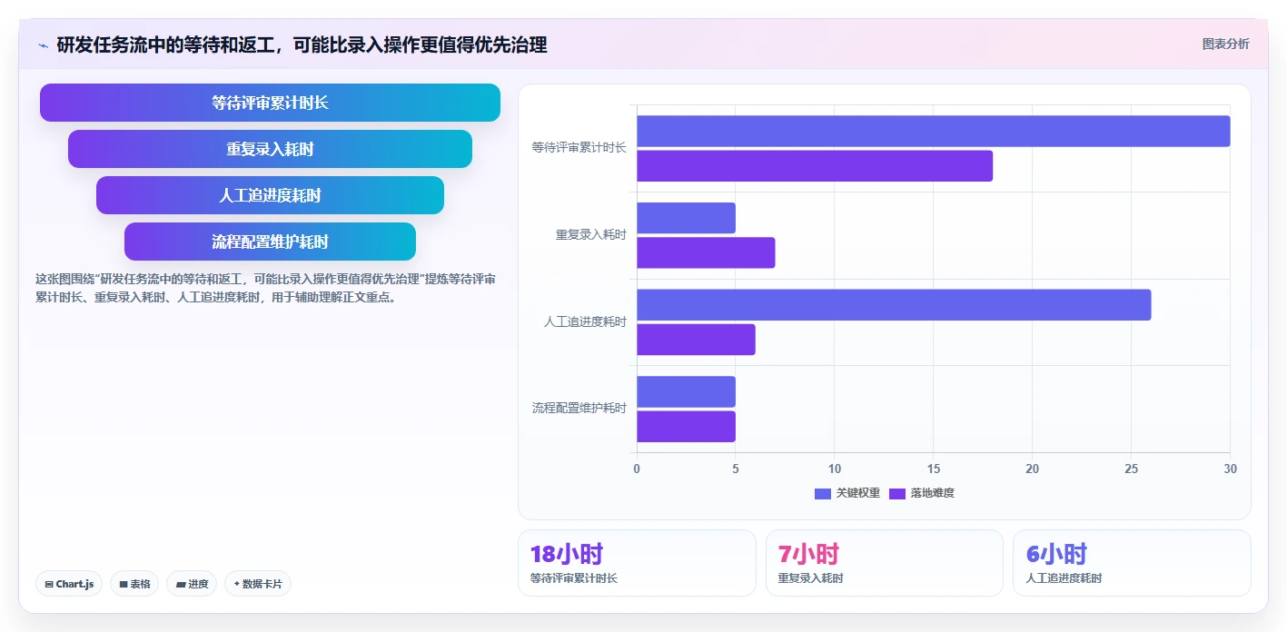This screenshot has width=1287, height=632.
Task: Open the 7小时 data card
Action: [885, 563]
